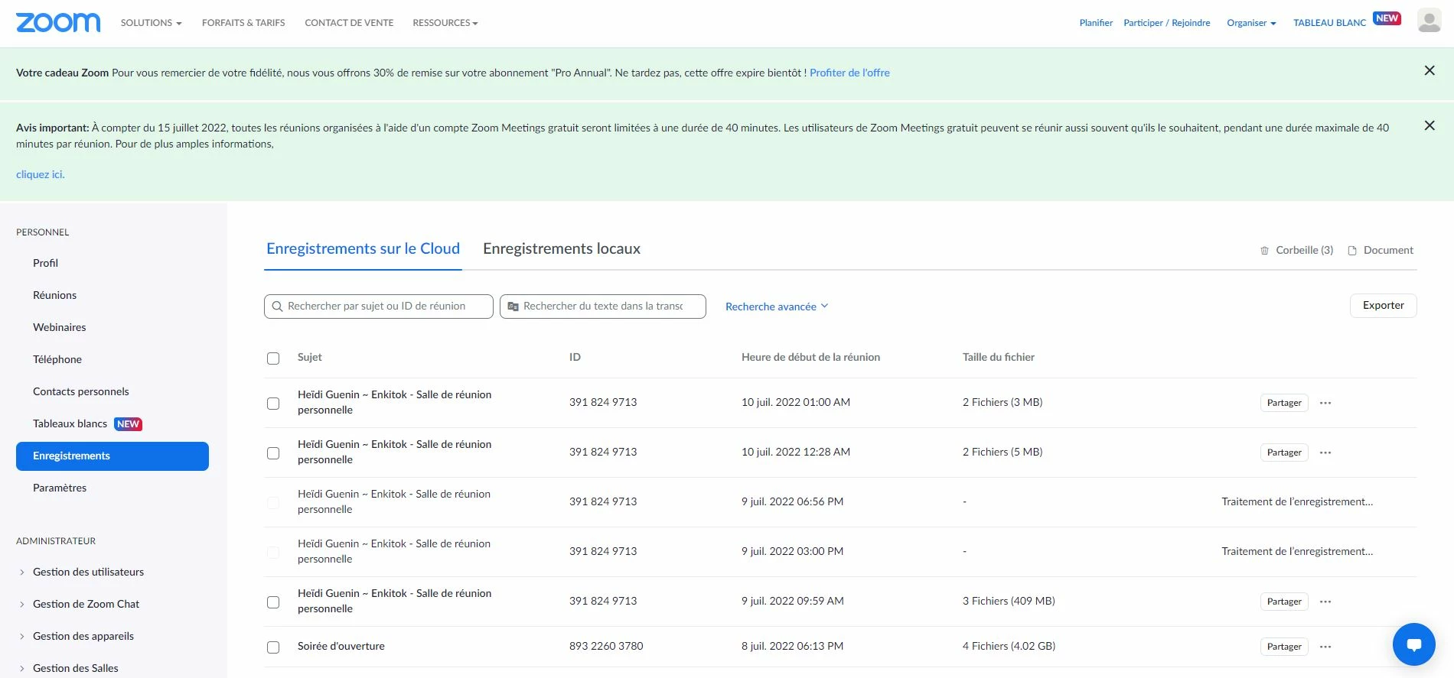Select all recordings with the header checkbox
The height and width of the screenshot is (678, 1454).
point(273,358)
